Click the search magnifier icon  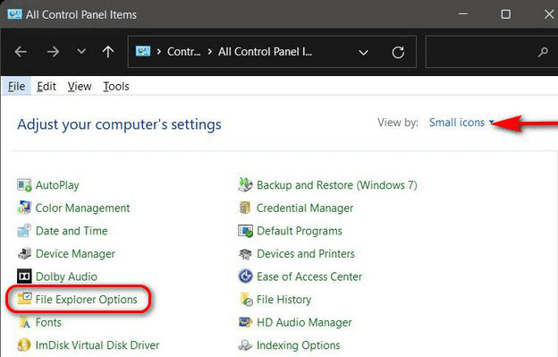pos(543,52)
